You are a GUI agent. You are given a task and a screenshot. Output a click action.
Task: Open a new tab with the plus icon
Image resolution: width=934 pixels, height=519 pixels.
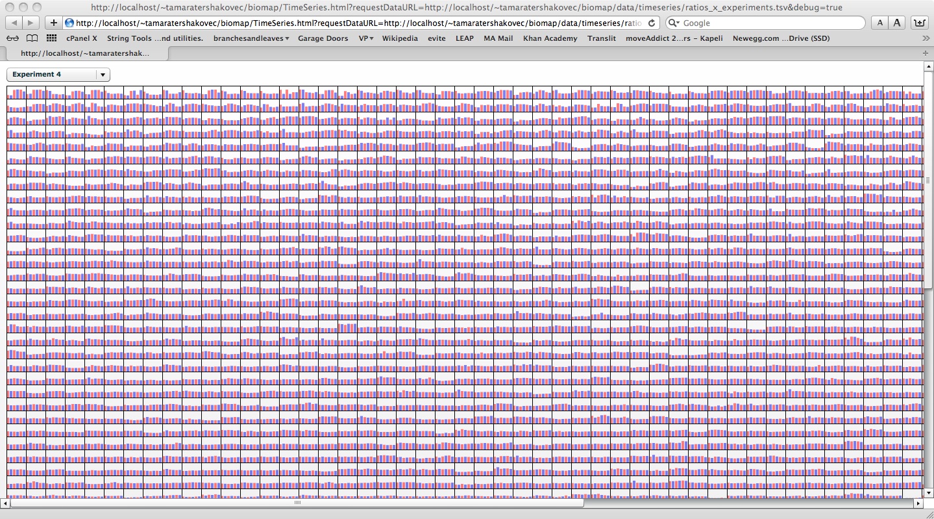(x=925, y=53)
